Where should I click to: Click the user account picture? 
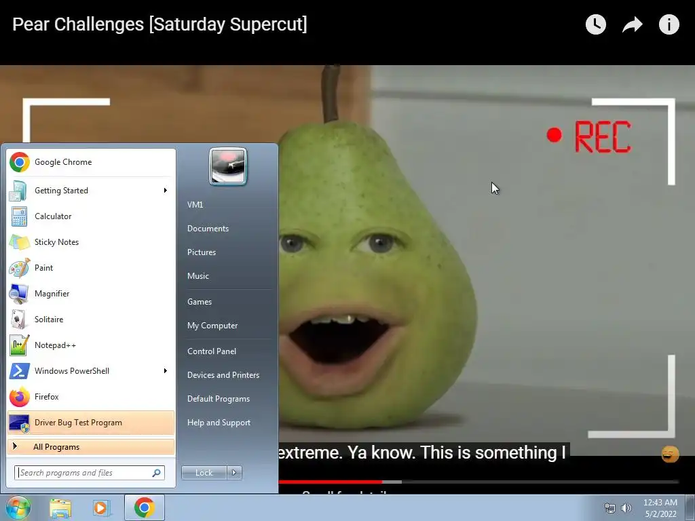pos(228,166)
